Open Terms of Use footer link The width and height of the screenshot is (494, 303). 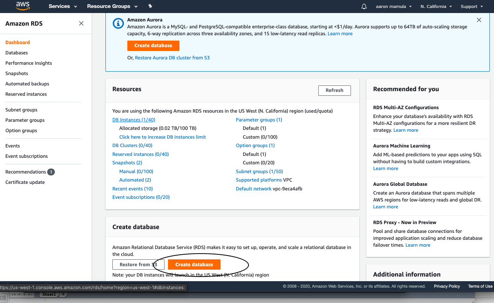click(x=480, y=287)
